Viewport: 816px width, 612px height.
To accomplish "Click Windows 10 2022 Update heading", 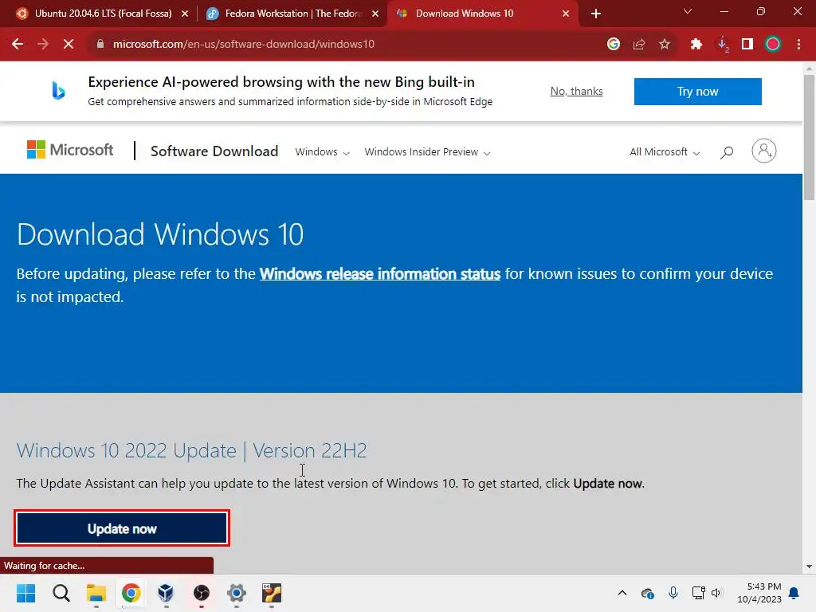I will pos(191,450).
